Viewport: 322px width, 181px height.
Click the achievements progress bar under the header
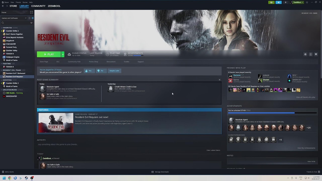click(x=138, y=55)
